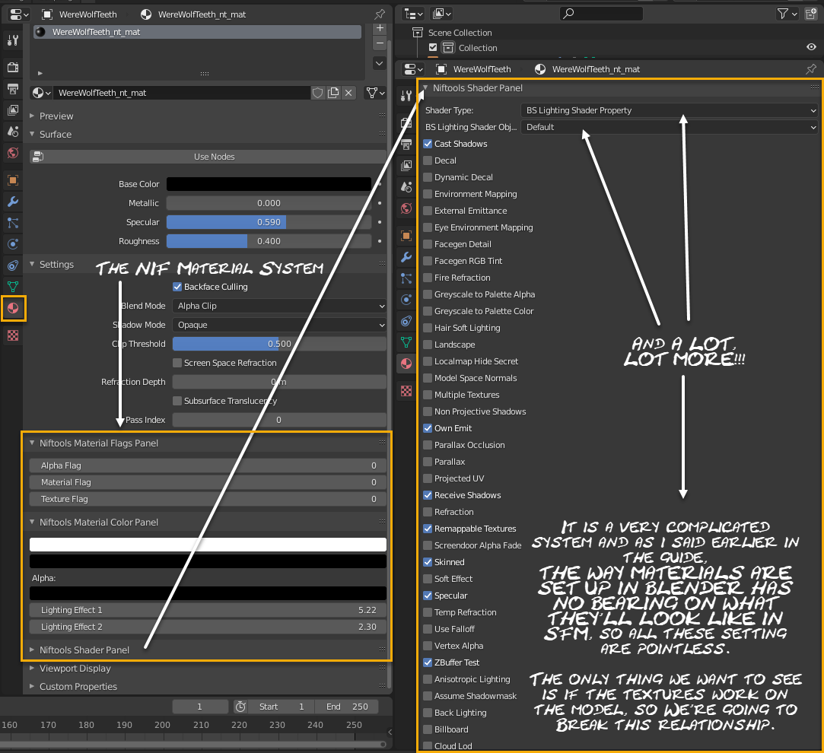The width and height of the screenshot is (824, 753).
Task: Open the View Layer properties tab in left sidebar
Action: [x=13, y=110]
